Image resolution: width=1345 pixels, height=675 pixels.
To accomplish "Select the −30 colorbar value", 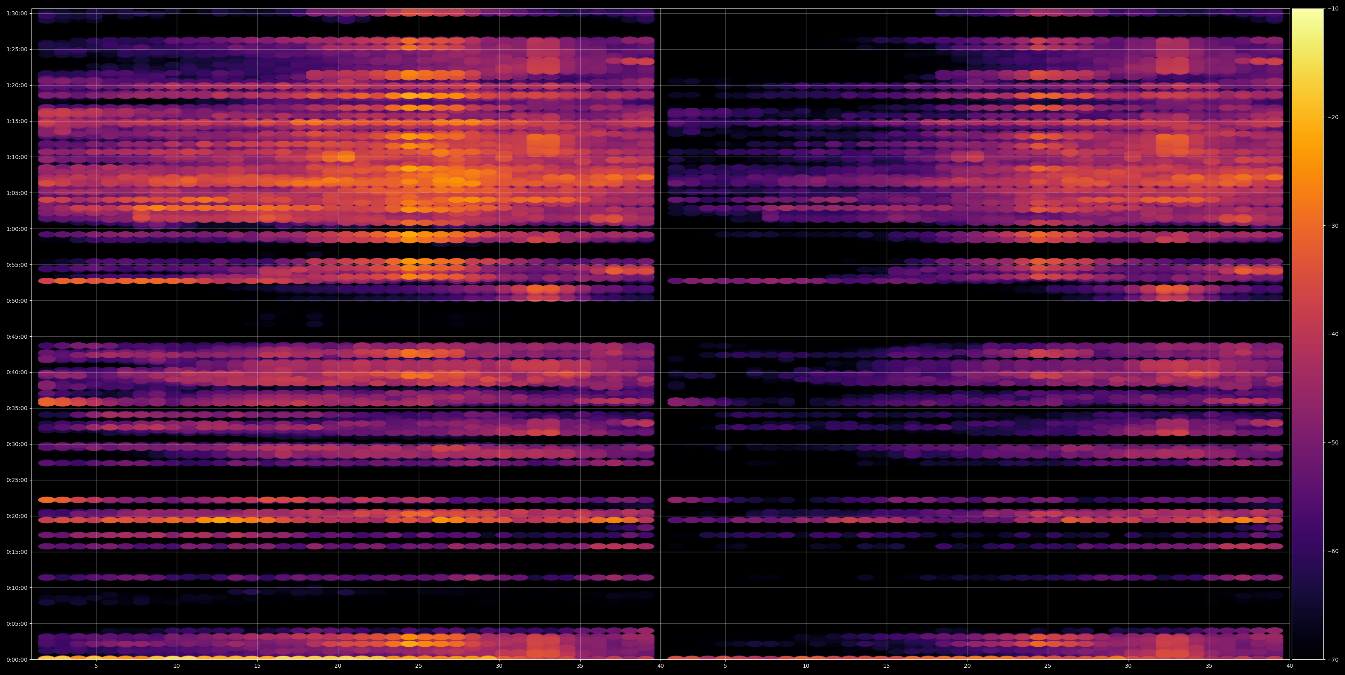I will click(x=1332, y=226).
